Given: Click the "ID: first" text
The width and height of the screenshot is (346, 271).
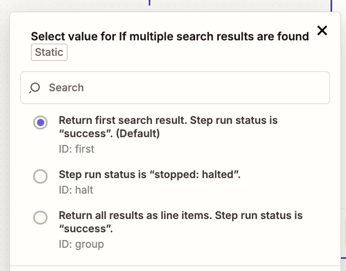Looking at the screenshot, I should (x=76, y=149).
